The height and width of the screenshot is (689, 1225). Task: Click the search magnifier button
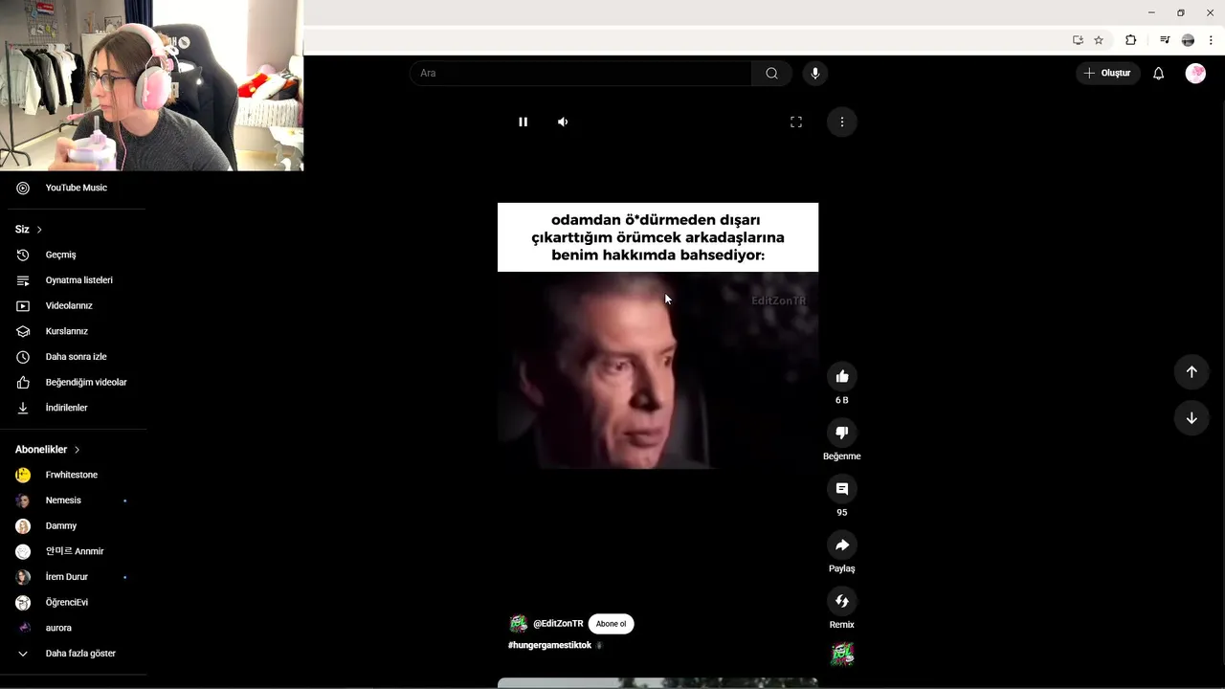pyautogui.click(x=771, y=73)
